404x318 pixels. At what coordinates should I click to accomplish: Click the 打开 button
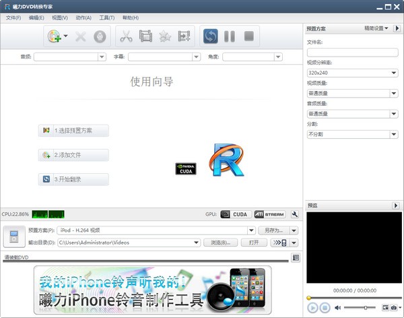(x=254, y=243)
